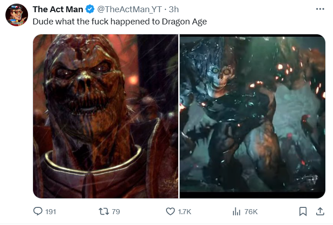Open the left orange-faced creature image
This screenshot has width=333, height=225.
point(105,117)
